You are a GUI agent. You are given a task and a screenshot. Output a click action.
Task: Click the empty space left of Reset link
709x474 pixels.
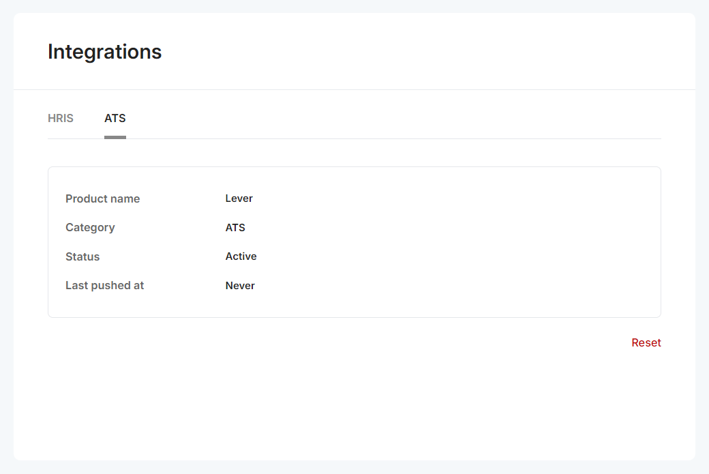coord(341,342)
